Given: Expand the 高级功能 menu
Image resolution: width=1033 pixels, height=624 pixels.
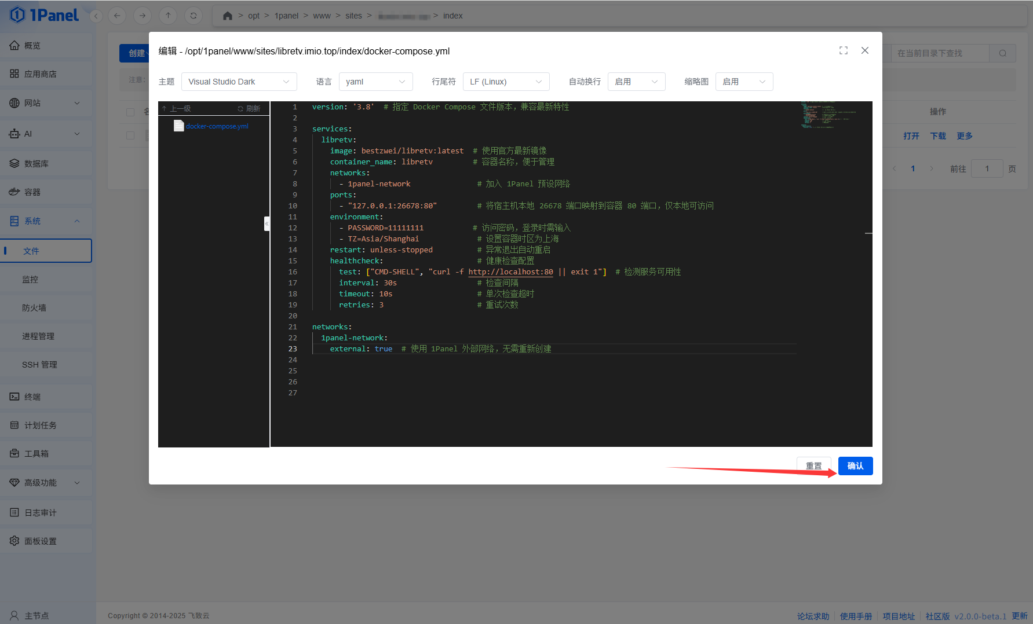Looking at the screenshot, I should coord(46,483).
